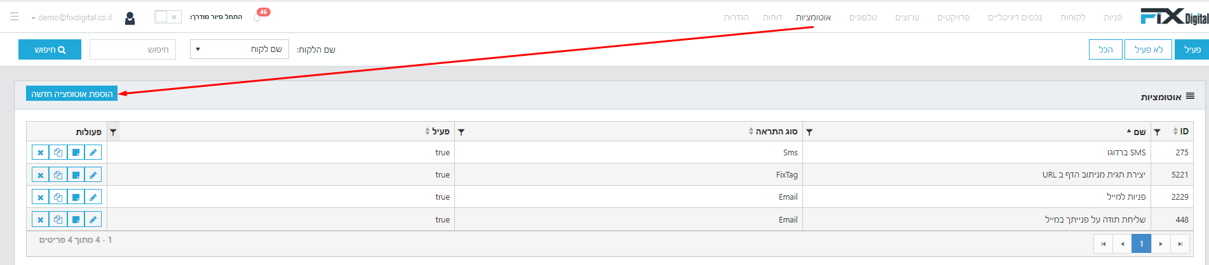Select the לא פעיל status filter
This screenshot has width=1209, height=265.
point(1148,49)
